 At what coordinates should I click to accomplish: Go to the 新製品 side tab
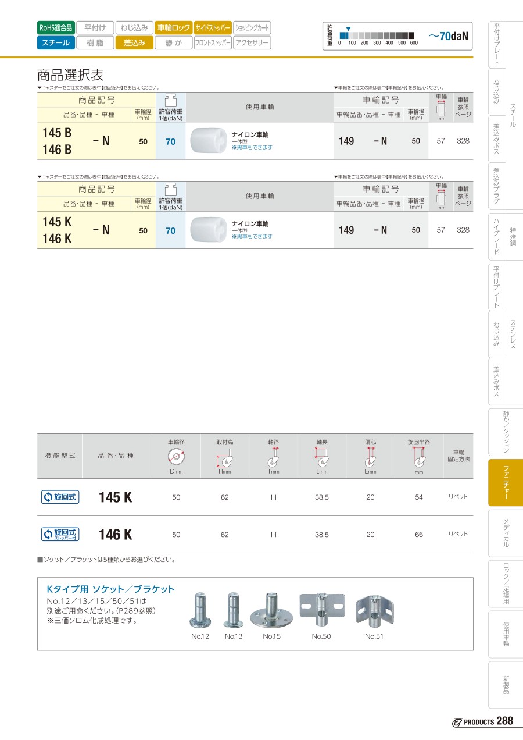pos(506,684)
